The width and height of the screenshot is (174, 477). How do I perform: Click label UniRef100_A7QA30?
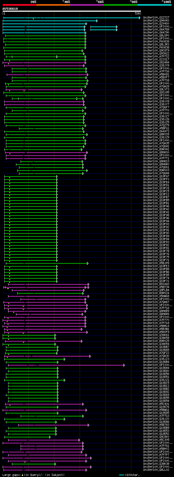click(x=156, y=356)
